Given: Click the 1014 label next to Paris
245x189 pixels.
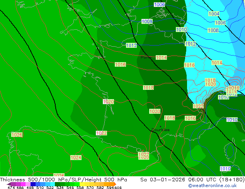Looking at the screenshot, I should pyautogui.click(x=161, y=57).
